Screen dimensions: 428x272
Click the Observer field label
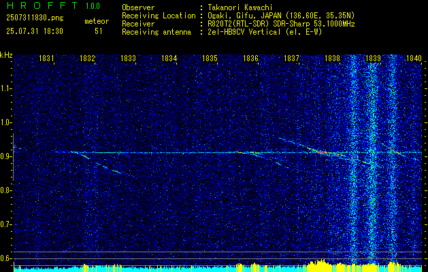tap(138, 7)
